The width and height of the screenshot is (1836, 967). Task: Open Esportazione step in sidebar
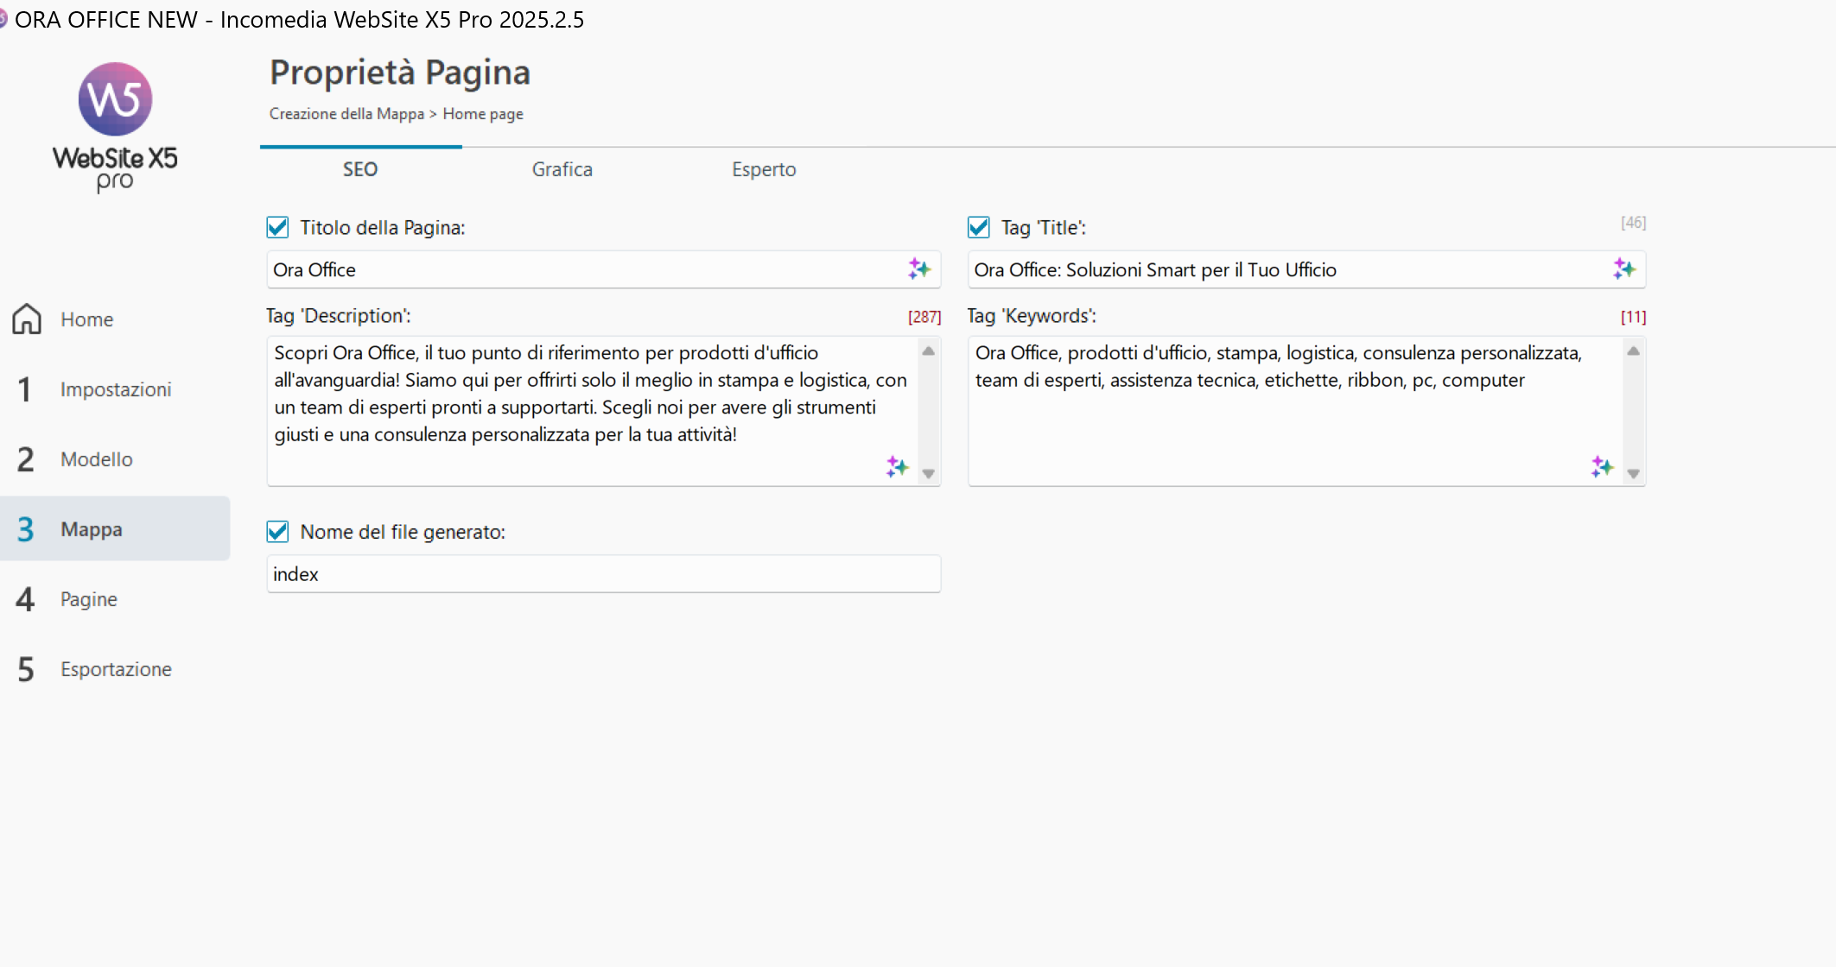pos(115,669)
